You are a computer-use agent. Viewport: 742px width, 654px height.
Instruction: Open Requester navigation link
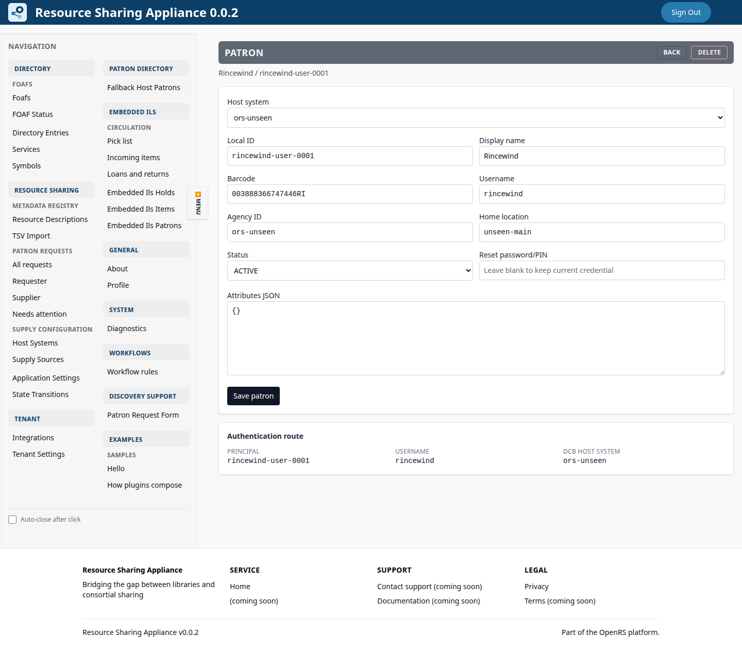click(29, 281)
